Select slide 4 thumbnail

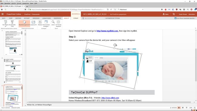click(13, 70)
